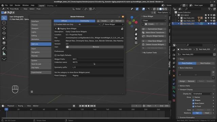Select the Annotate tool
The width and height of the screenshot is (217, 122).
pyautogui.click(x=4, y=48)
